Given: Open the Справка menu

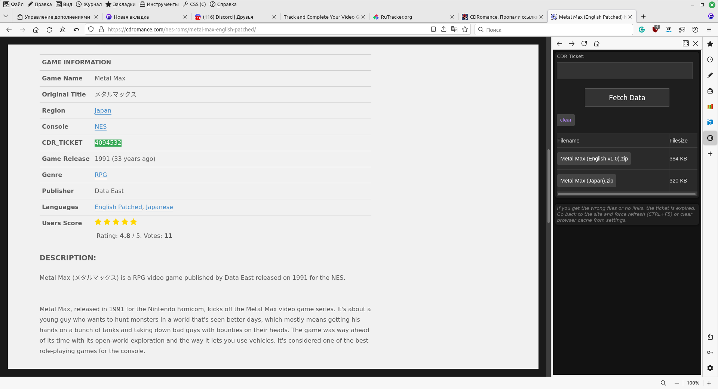Looking at the screenshot, I should click(x=223, y=4).
